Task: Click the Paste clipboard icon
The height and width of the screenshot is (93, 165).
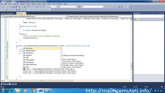Action: click(25, 7)
